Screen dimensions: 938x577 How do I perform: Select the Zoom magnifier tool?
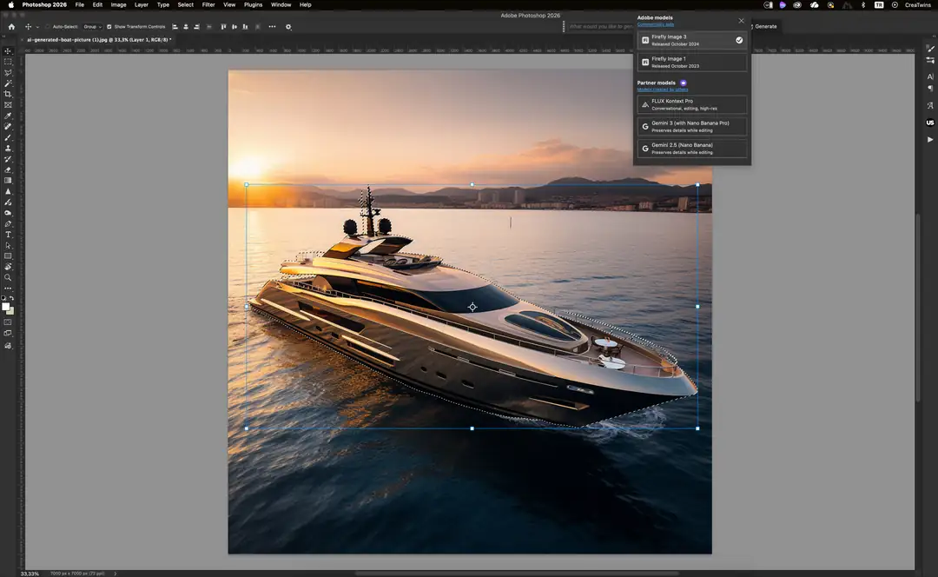(x=8, y=277)
